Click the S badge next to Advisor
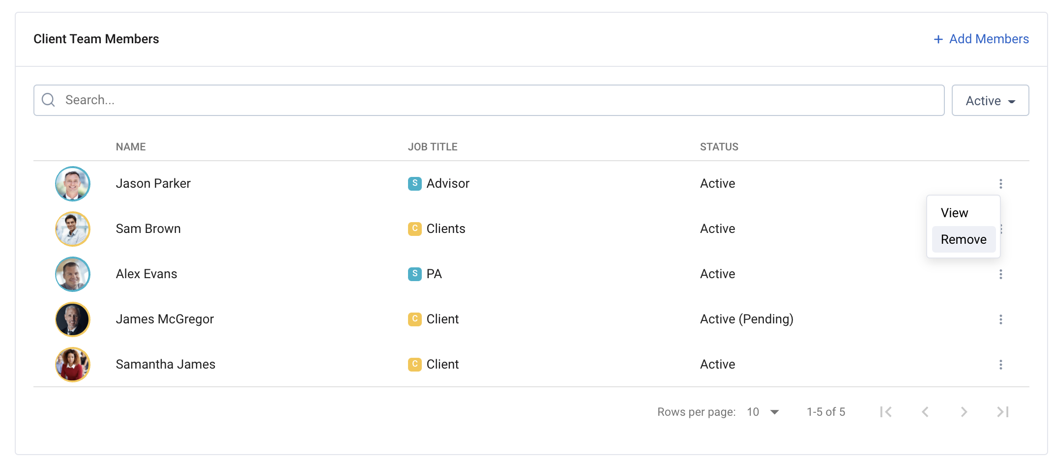Screen dimensions: 1053x460 pyautogui.click(x=414, y=183)
